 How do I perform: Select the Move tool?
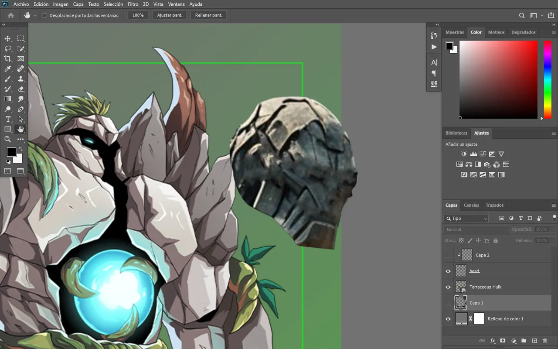click(8, 39)
